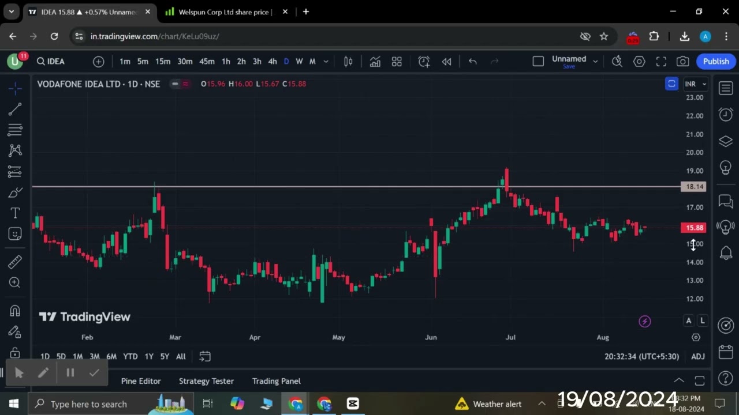Open the indicators dialog
Screen dimensions: 739x415
(375, 61)
